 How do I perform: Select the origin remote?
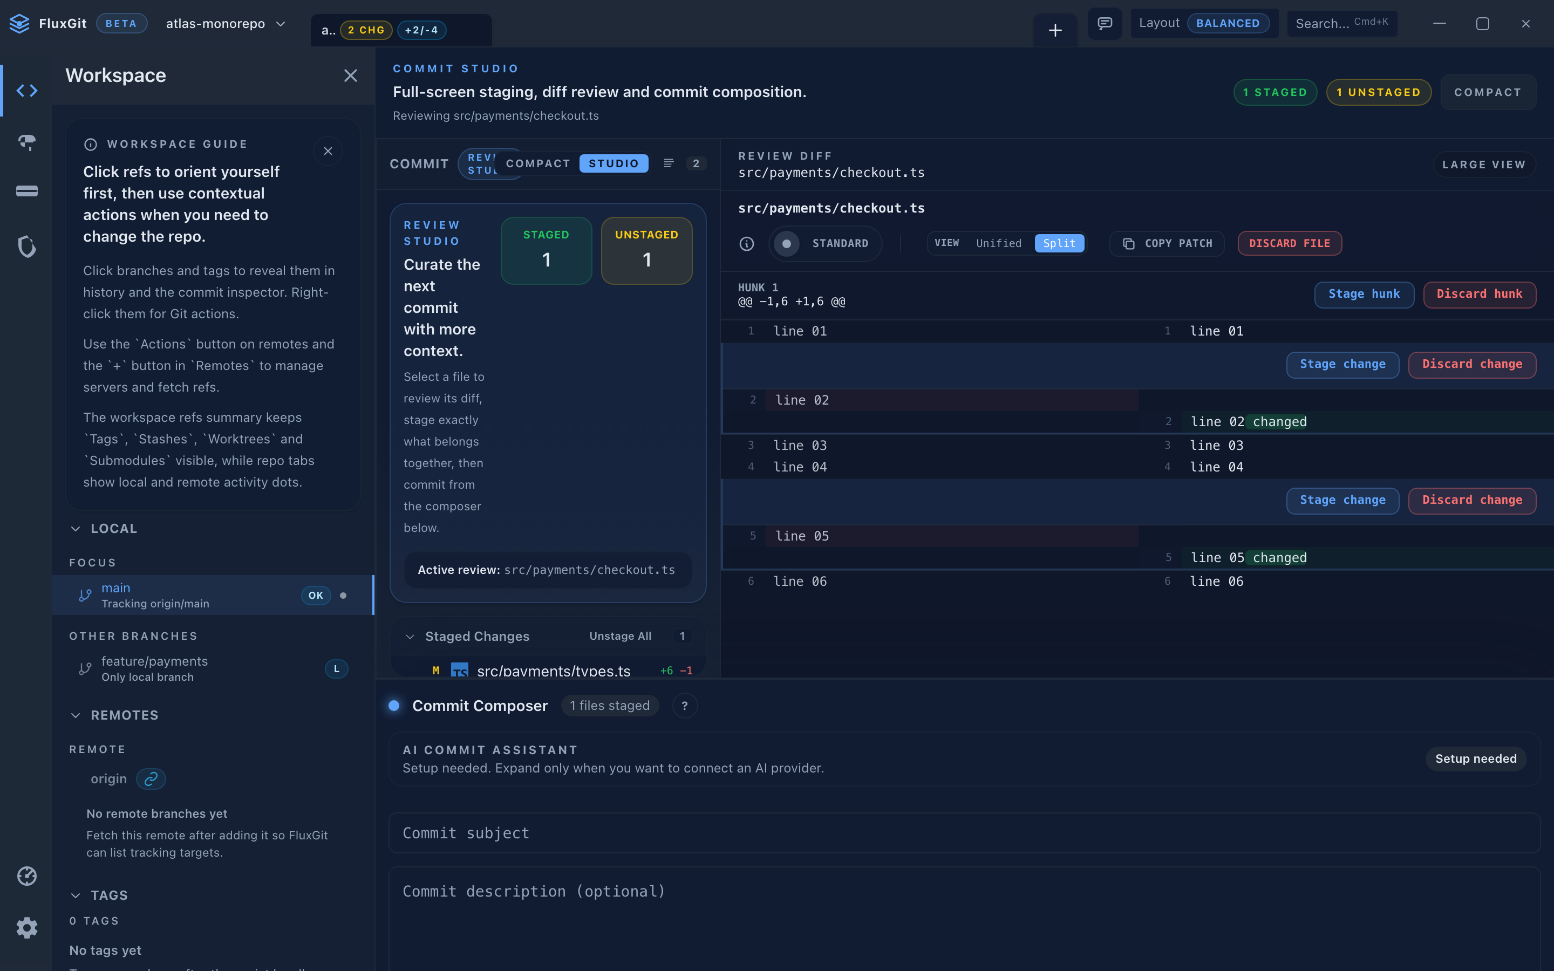tap(108, 779)
